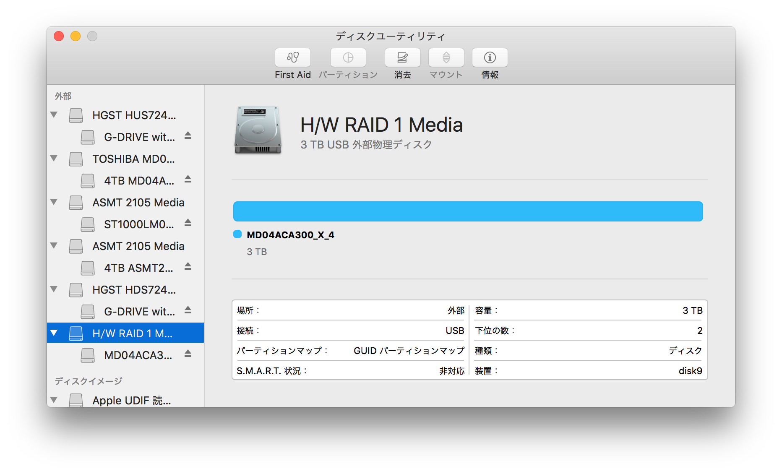The width and height of the screenshot is (782, 474).
Task: Select G-DRIVE volume below HGST HDS724
Action: point(125,312)
